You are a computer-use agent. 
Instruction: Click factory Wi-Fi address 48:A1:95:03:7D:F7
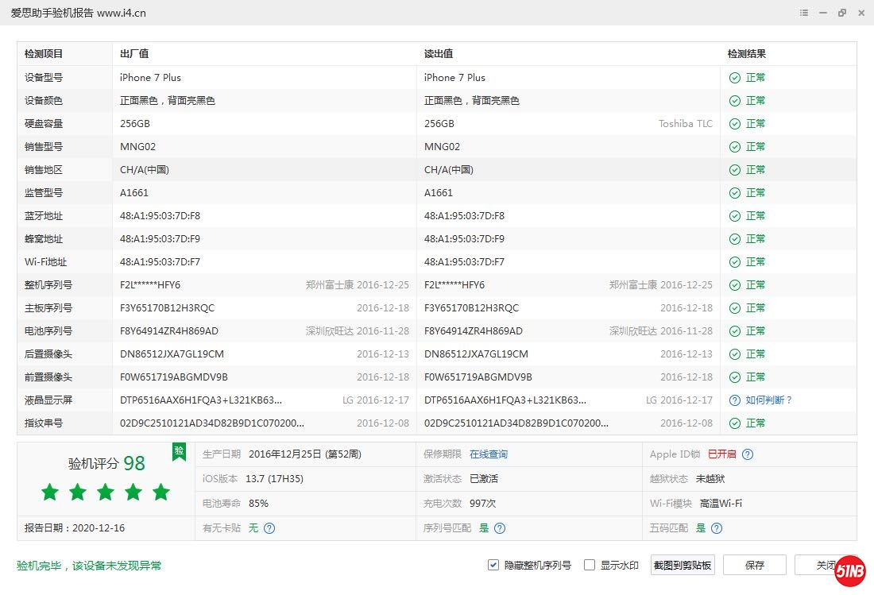[x=160, y=262]
